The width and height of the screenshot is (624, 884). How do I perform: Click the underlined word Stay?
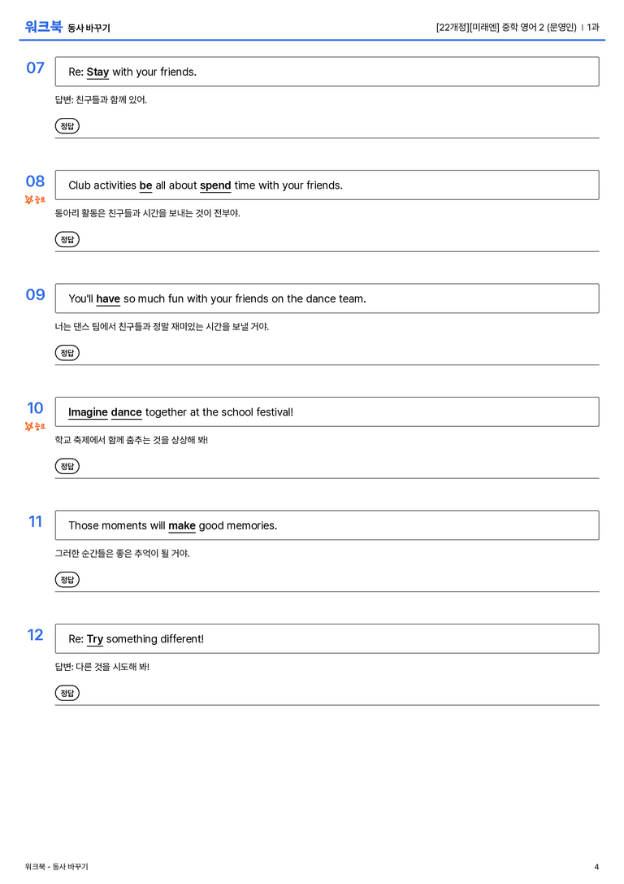tap(97, 72)
